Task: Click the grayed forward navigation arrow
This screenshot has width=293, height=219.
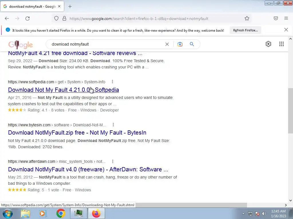Action: click(17, 19)
